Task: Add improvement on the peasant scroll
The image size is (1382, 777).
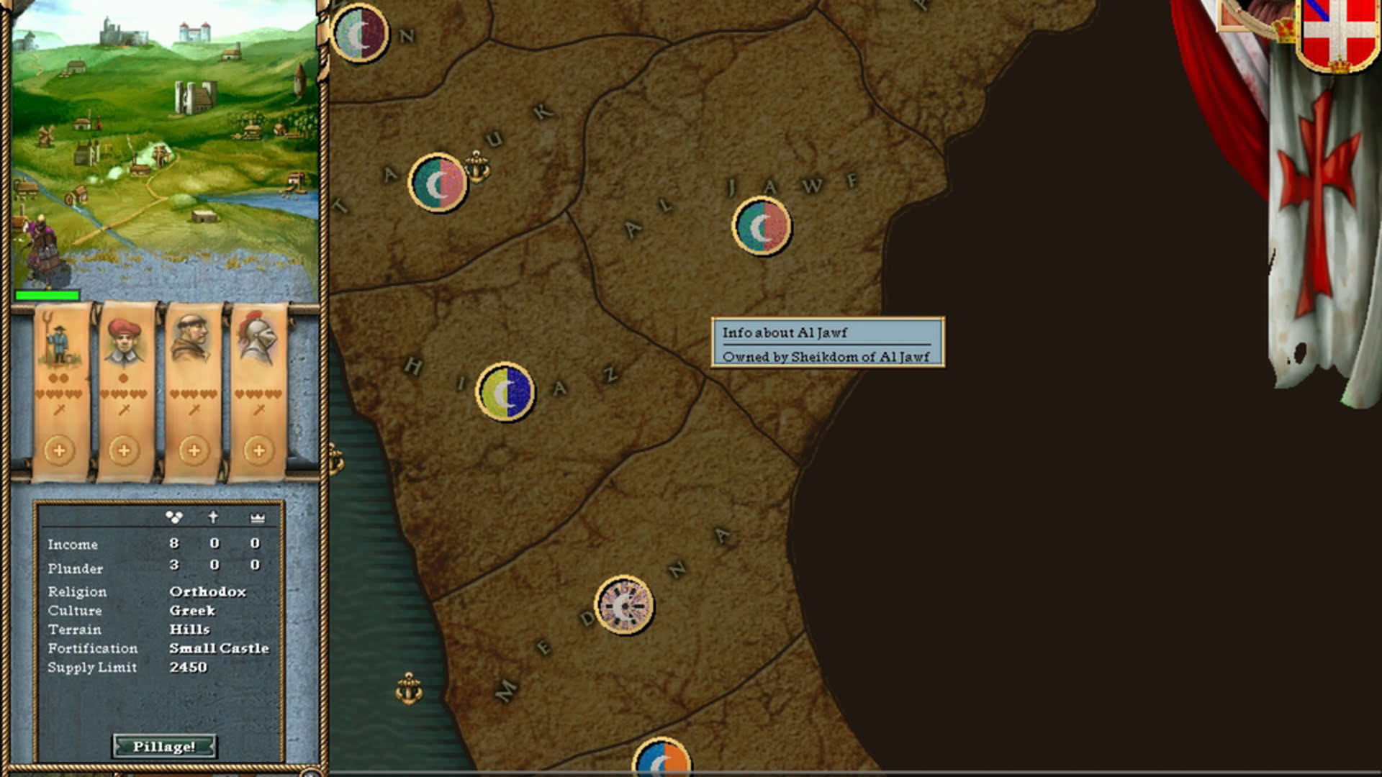Action: point(60,450)
